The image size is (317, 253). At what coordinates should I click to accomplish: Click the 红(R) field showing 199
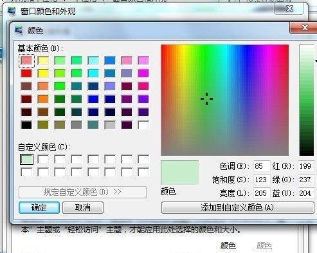pyautogui.click(x=306, y=166)
